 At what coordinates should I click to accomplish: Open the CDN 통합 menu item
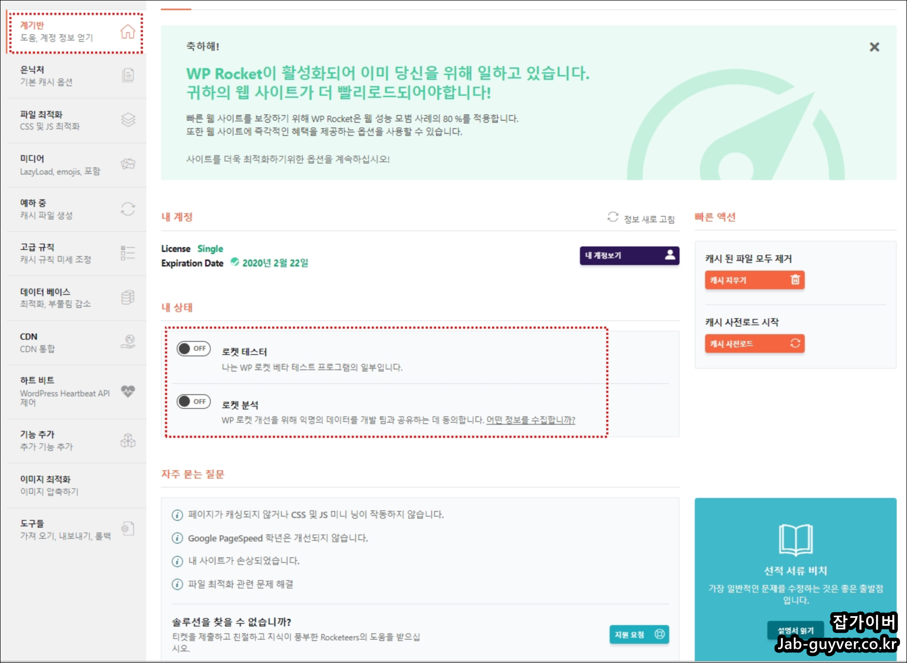coord(77,342)
